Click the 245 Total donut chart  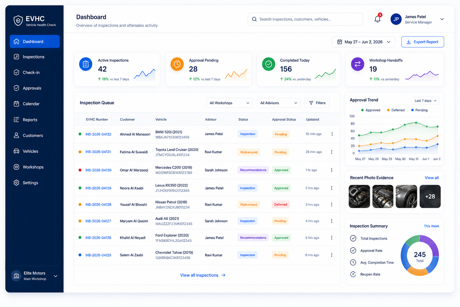coord(420,256)
